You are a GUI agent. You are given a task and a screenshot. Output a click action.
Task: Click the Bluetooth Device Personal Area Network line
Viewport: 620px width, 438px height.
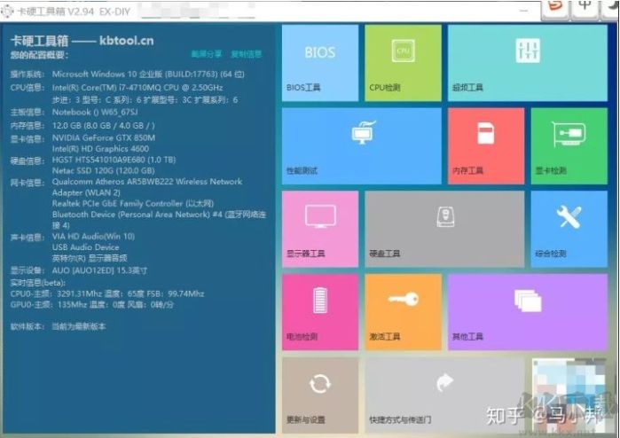pos(159,220)
